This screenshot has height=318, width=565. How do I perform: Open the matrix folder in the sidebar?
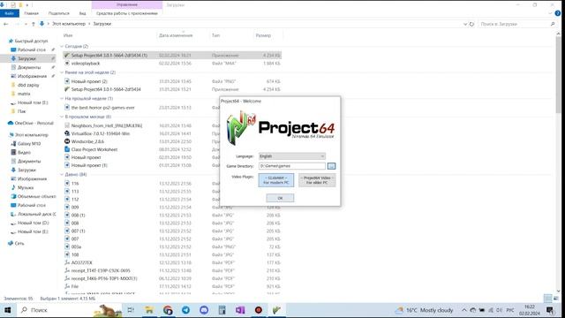[x=24, y=94]
